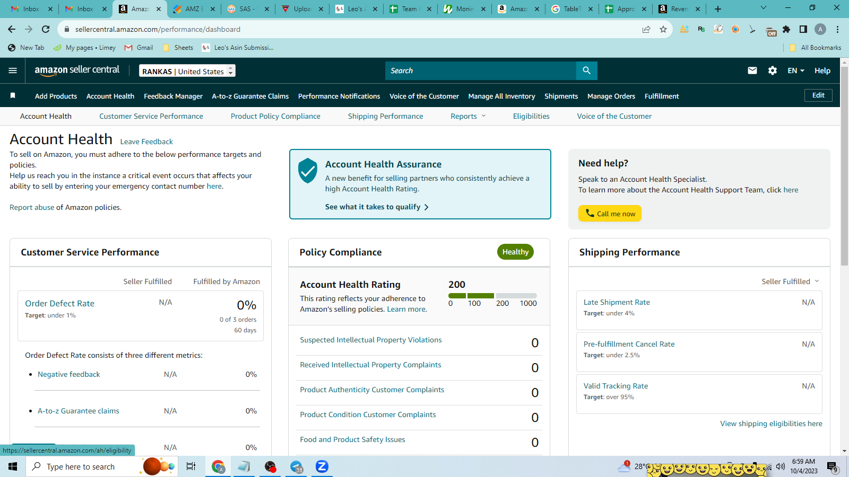This screenshot has width=849, height=477.
Task: Open the EN language dropdown
Action: (x=796, y=70)
